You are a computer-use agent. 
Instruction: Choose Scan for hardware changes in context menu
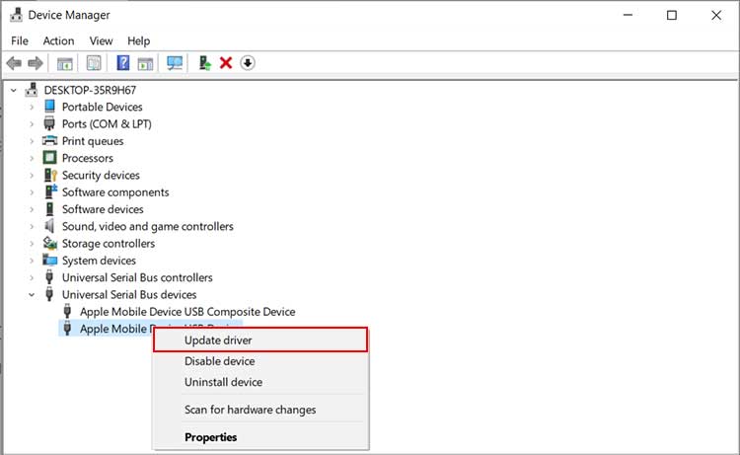pos(260,410)
